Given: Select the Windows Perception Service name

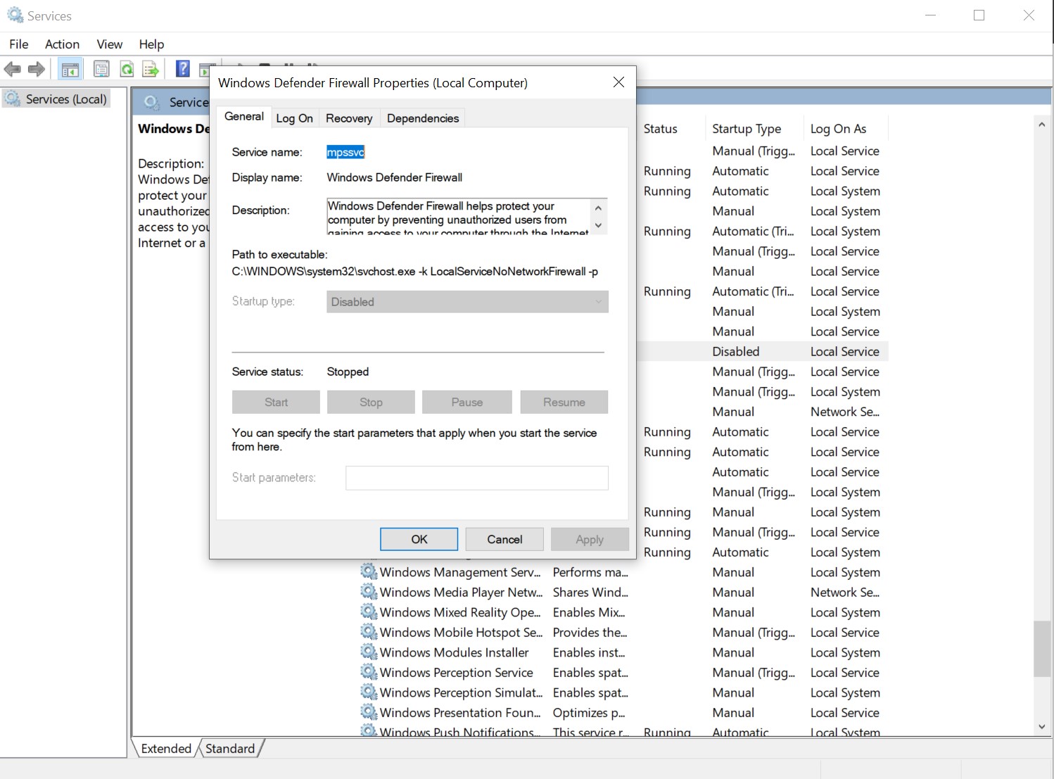Looking at the screenshot, I should 457,672.
